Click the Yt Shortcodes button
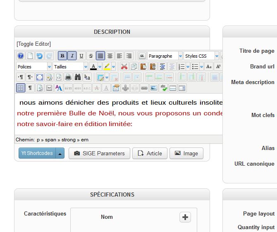The image size is (277, 232). click(37, 153)
